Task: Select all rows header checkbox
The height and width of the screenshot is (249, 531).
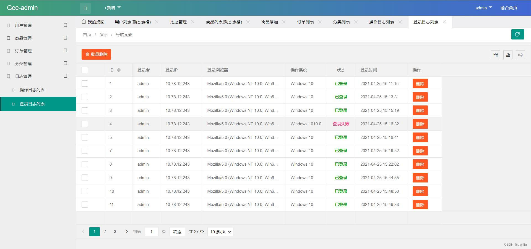Action: (85, 70)
